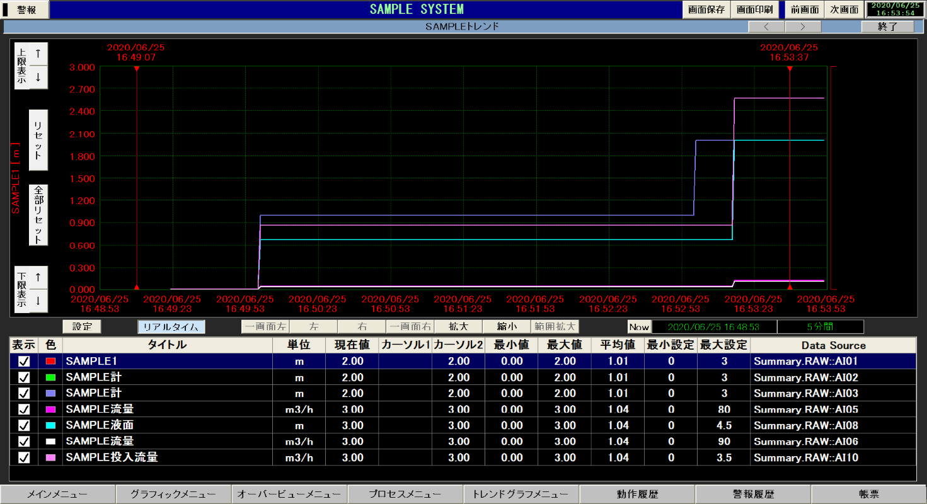
Task: Click the 平均値 column header
Action: point(618,345)
